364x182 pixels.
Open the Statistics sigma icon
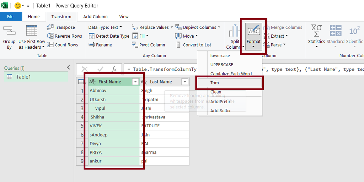316,31
